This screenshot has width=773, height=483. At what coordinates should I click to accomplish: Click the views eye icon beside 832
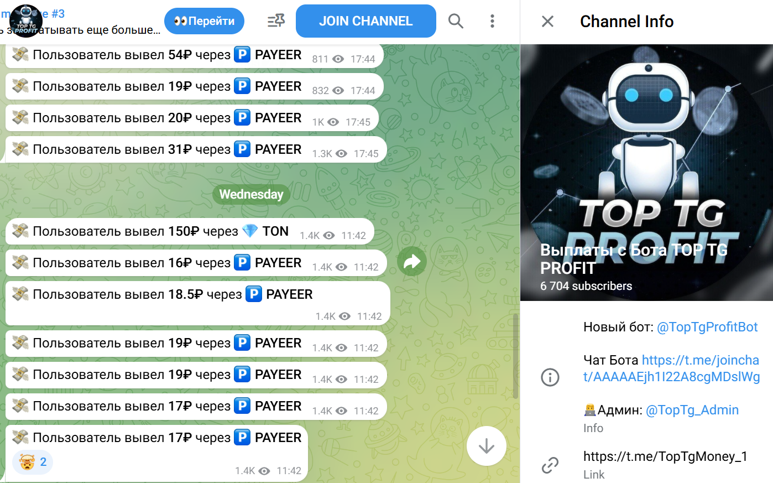pyautogui.click(x=338, y=91)
